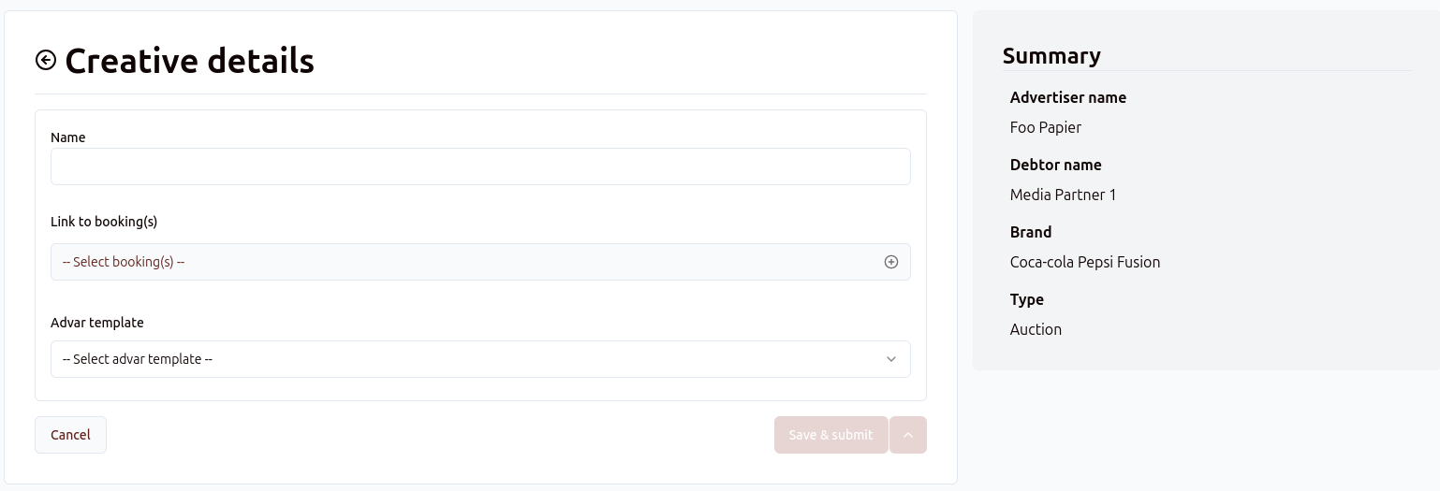This screenshot has width=1440, height=491.
Task: Click the Cancel button
Action: (70, 435)
